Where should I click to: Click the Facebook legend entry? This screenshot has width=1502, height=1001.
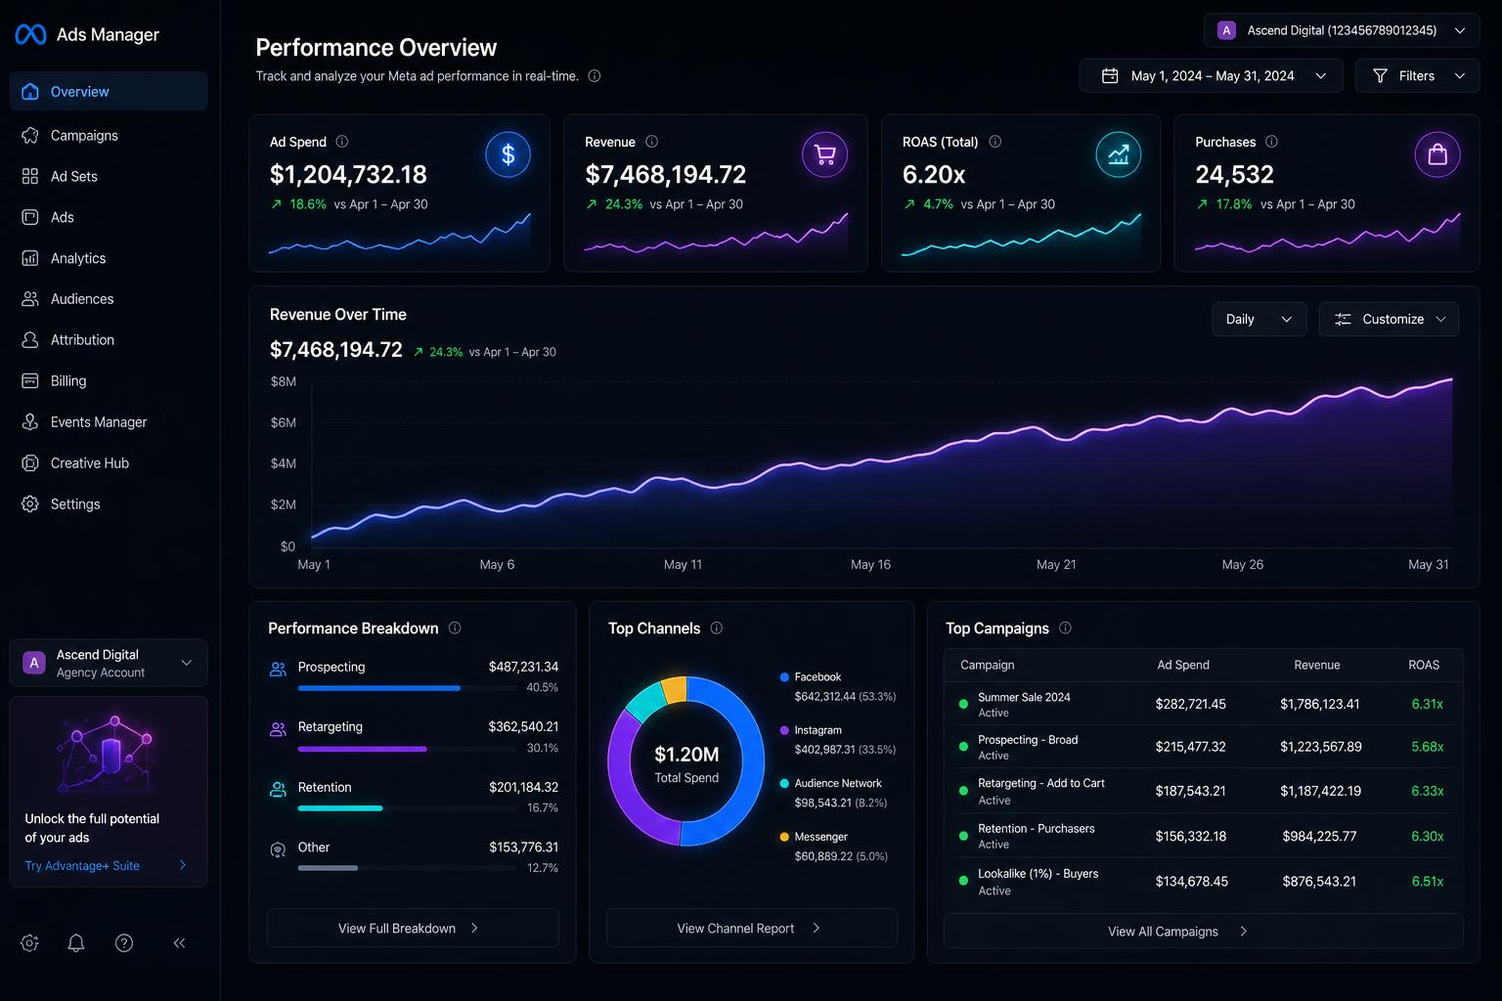838,686
